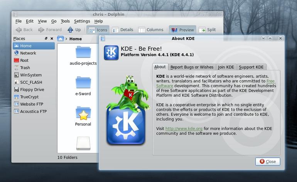Go Up one directory level

click(74, 30)
